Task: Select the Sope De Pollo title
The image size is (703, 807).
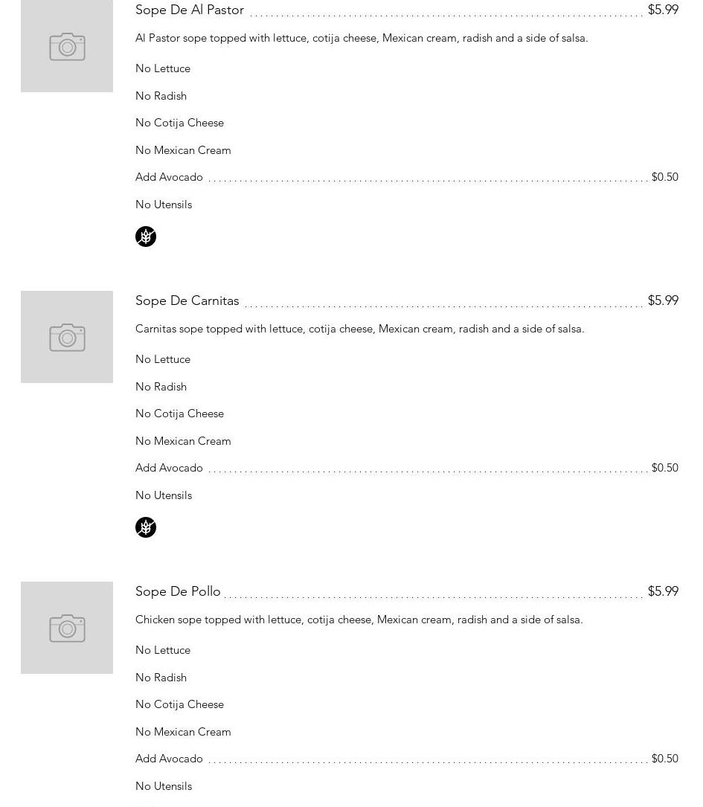Action: [178, 591]
